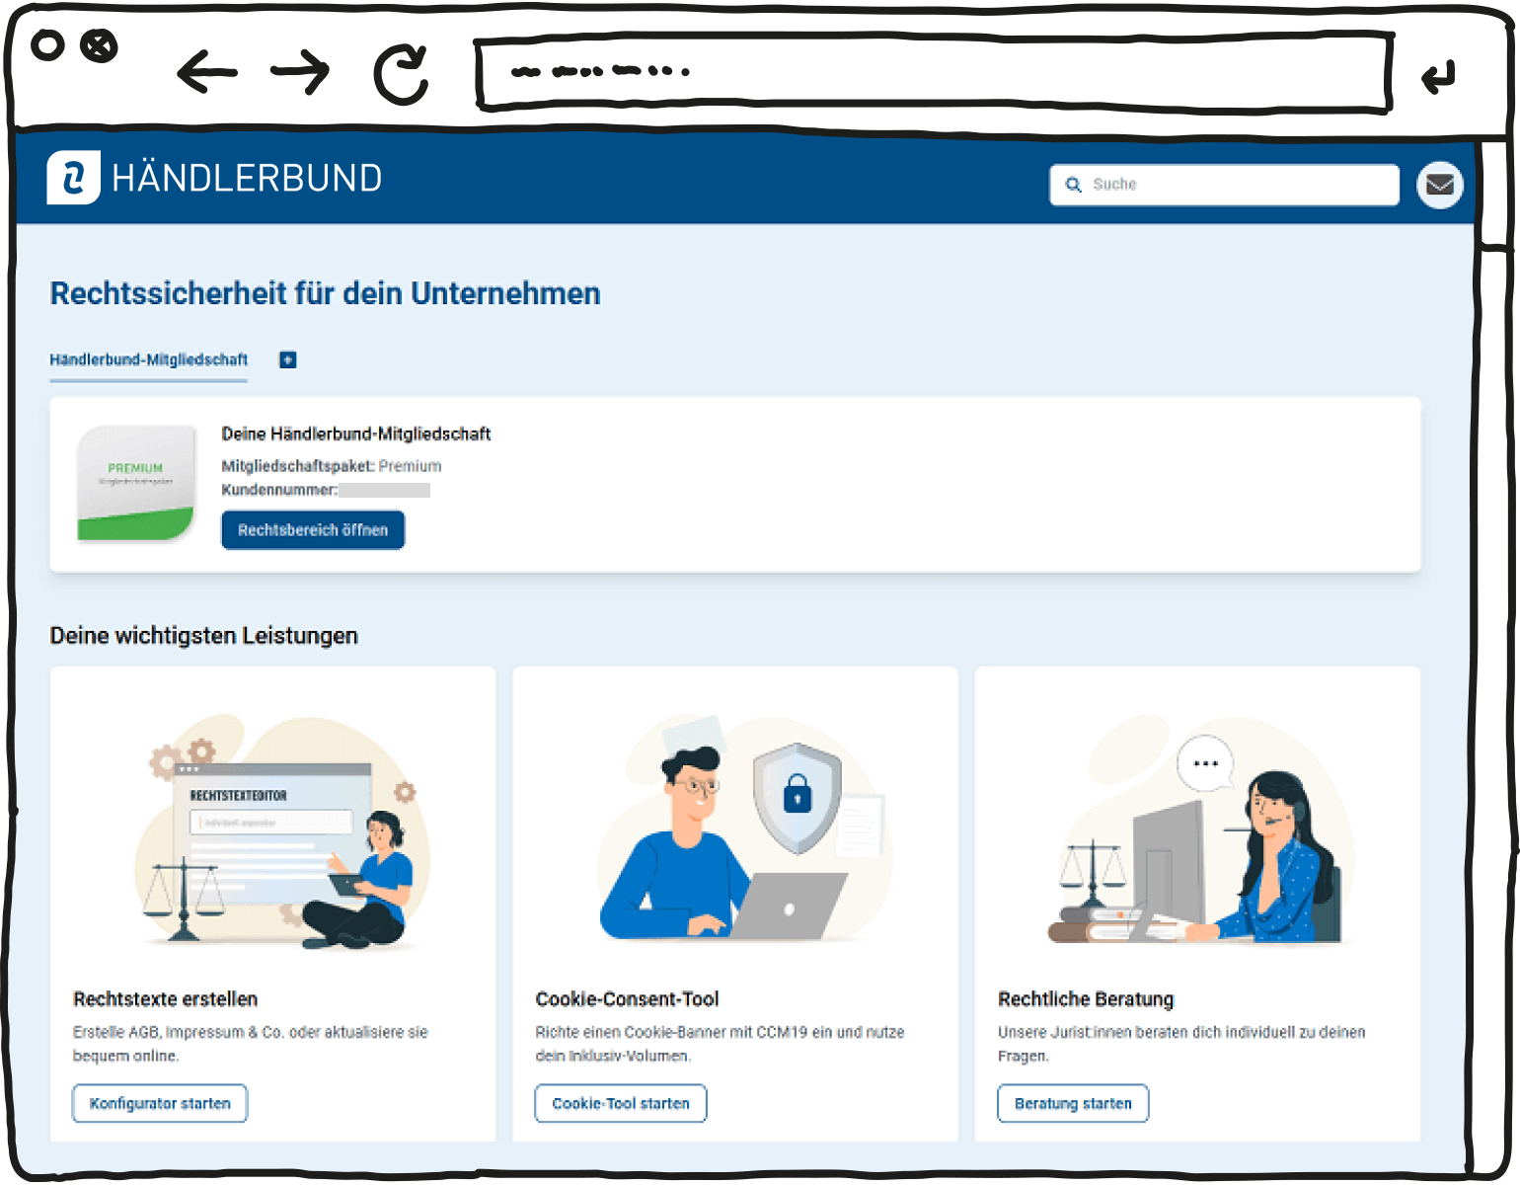Click into the Suche search field
The width and height of the screenshot is (1520, 1185).
click(1224, 185)
